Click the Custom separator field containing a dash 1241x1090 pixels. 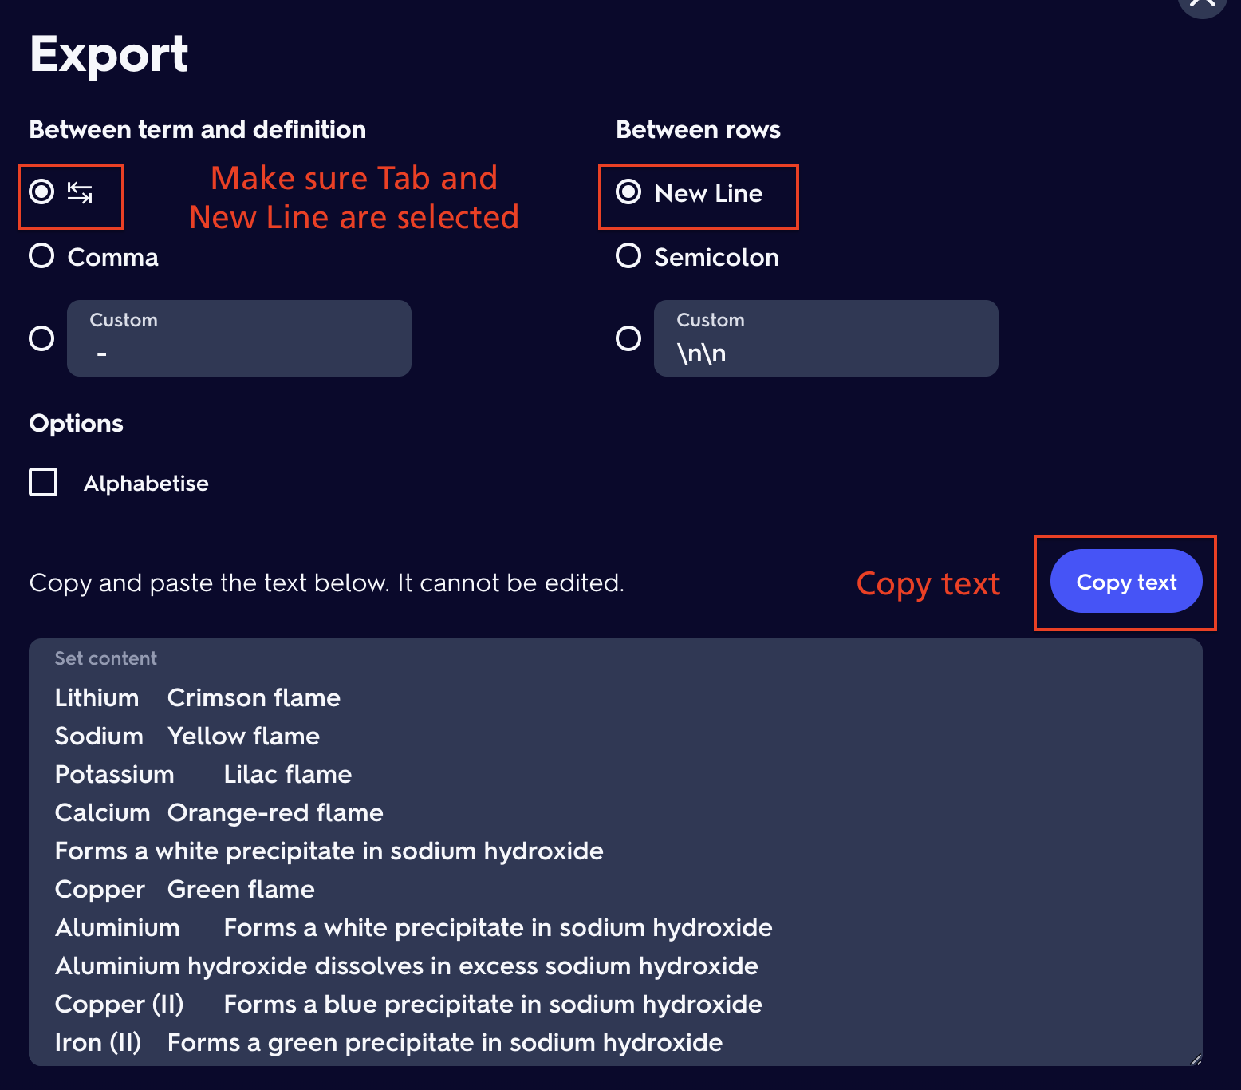click(x=239, y=338)
